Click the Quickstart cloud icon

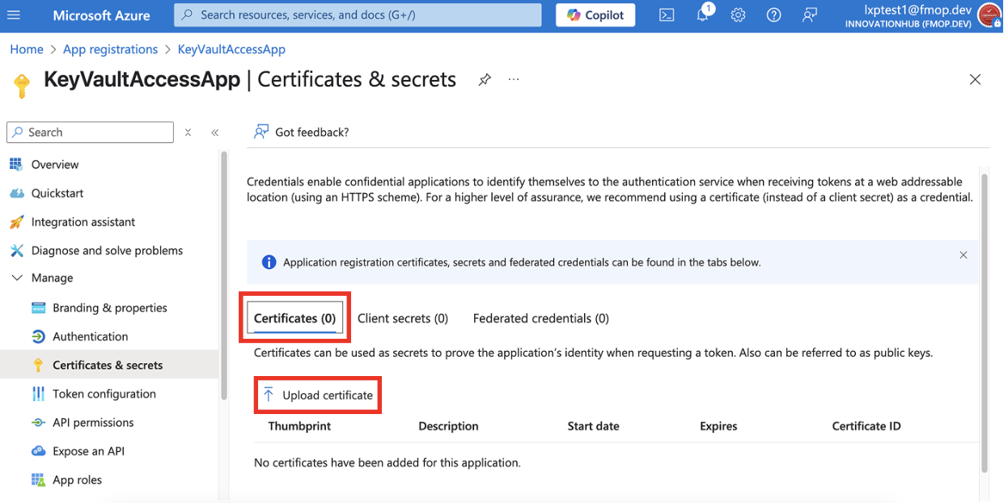tap(16, 193)
